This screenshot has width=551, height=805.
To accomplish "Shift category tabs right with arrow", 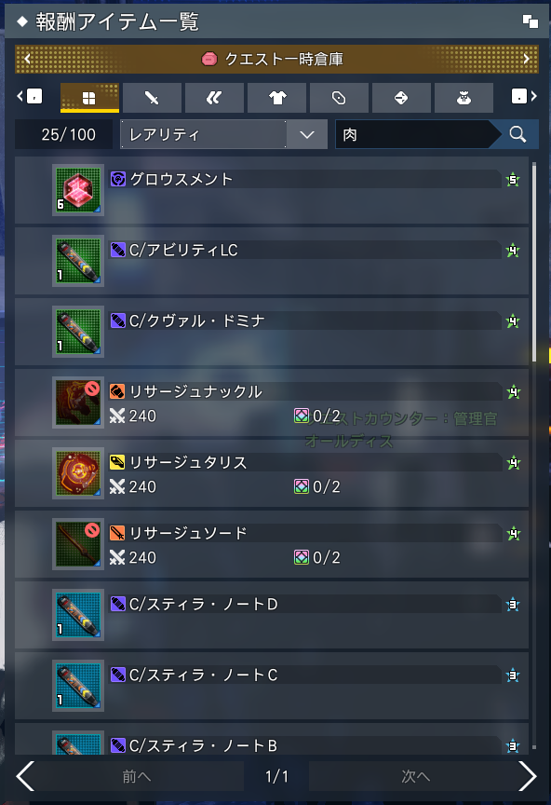I will pos(524,96).
